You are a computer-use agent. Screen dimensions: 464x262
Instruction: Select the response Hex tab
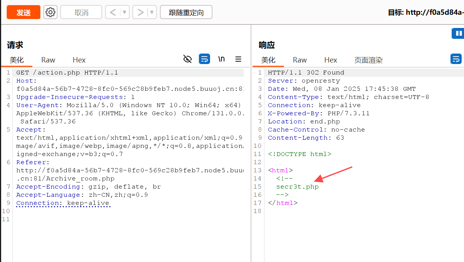click(330, 60)
